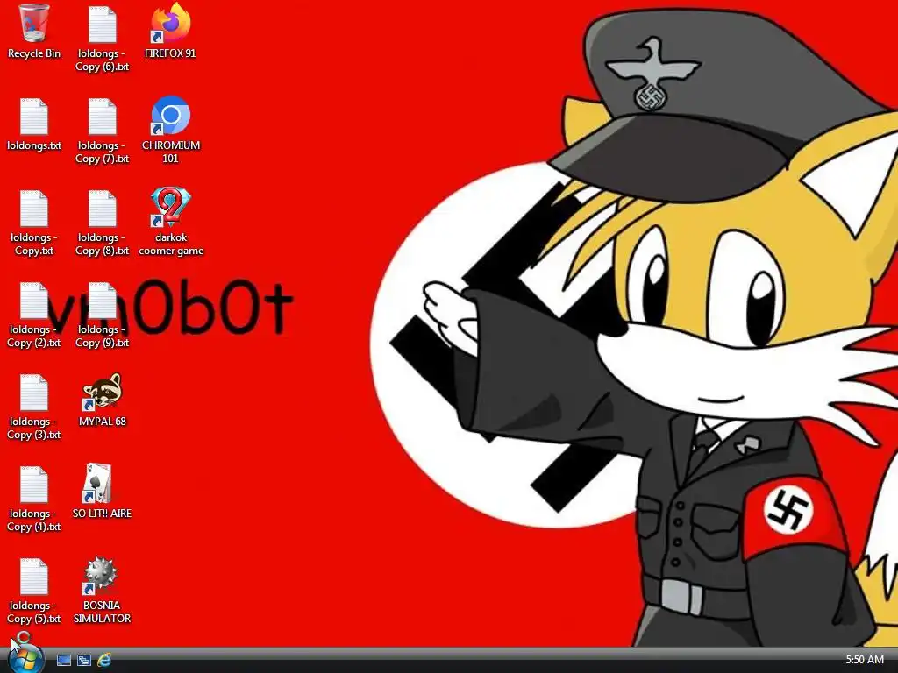Click Switch Between Windows quick launch icon
Viewport: 898px width, 673px height.
click(x=84, y=660)
